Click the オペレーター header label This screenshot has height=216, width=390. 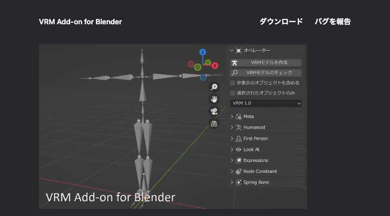[257, 50]
